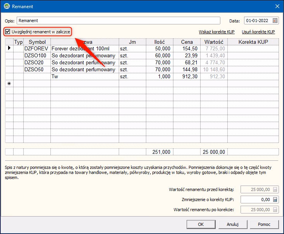
Task: Close the Remanent dialog window
Action: coord(277,6)
